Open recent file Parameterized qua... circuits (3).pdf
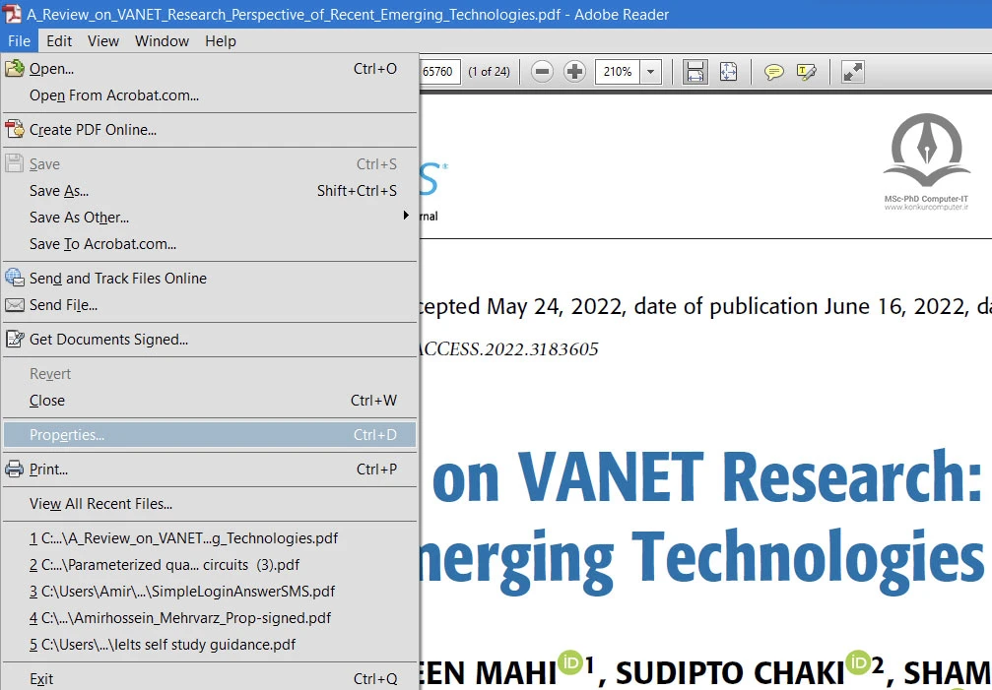 coord(210,565)
